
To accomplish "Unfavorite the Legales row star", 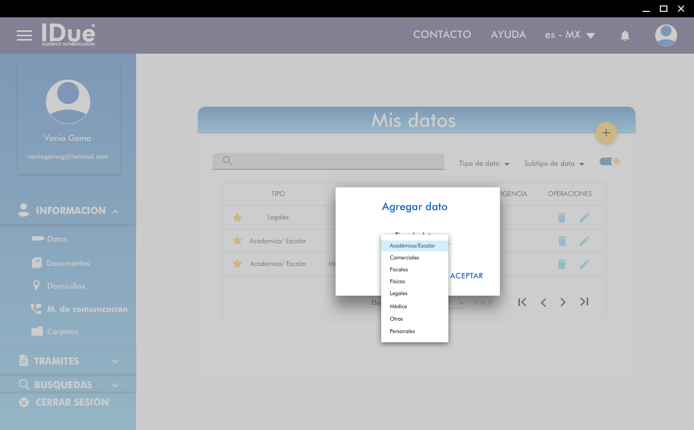I will (237, 218).
